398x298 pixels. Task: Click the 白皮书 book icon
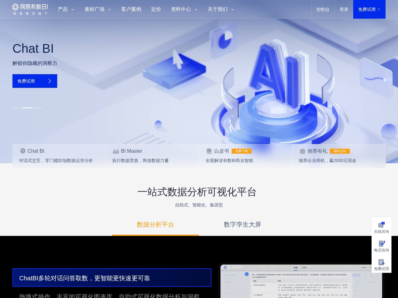(209, 151)
